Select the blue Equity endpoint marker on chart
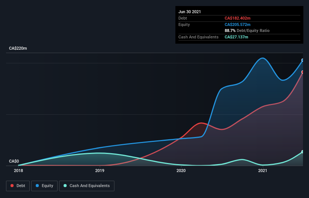 pos(303,60)
